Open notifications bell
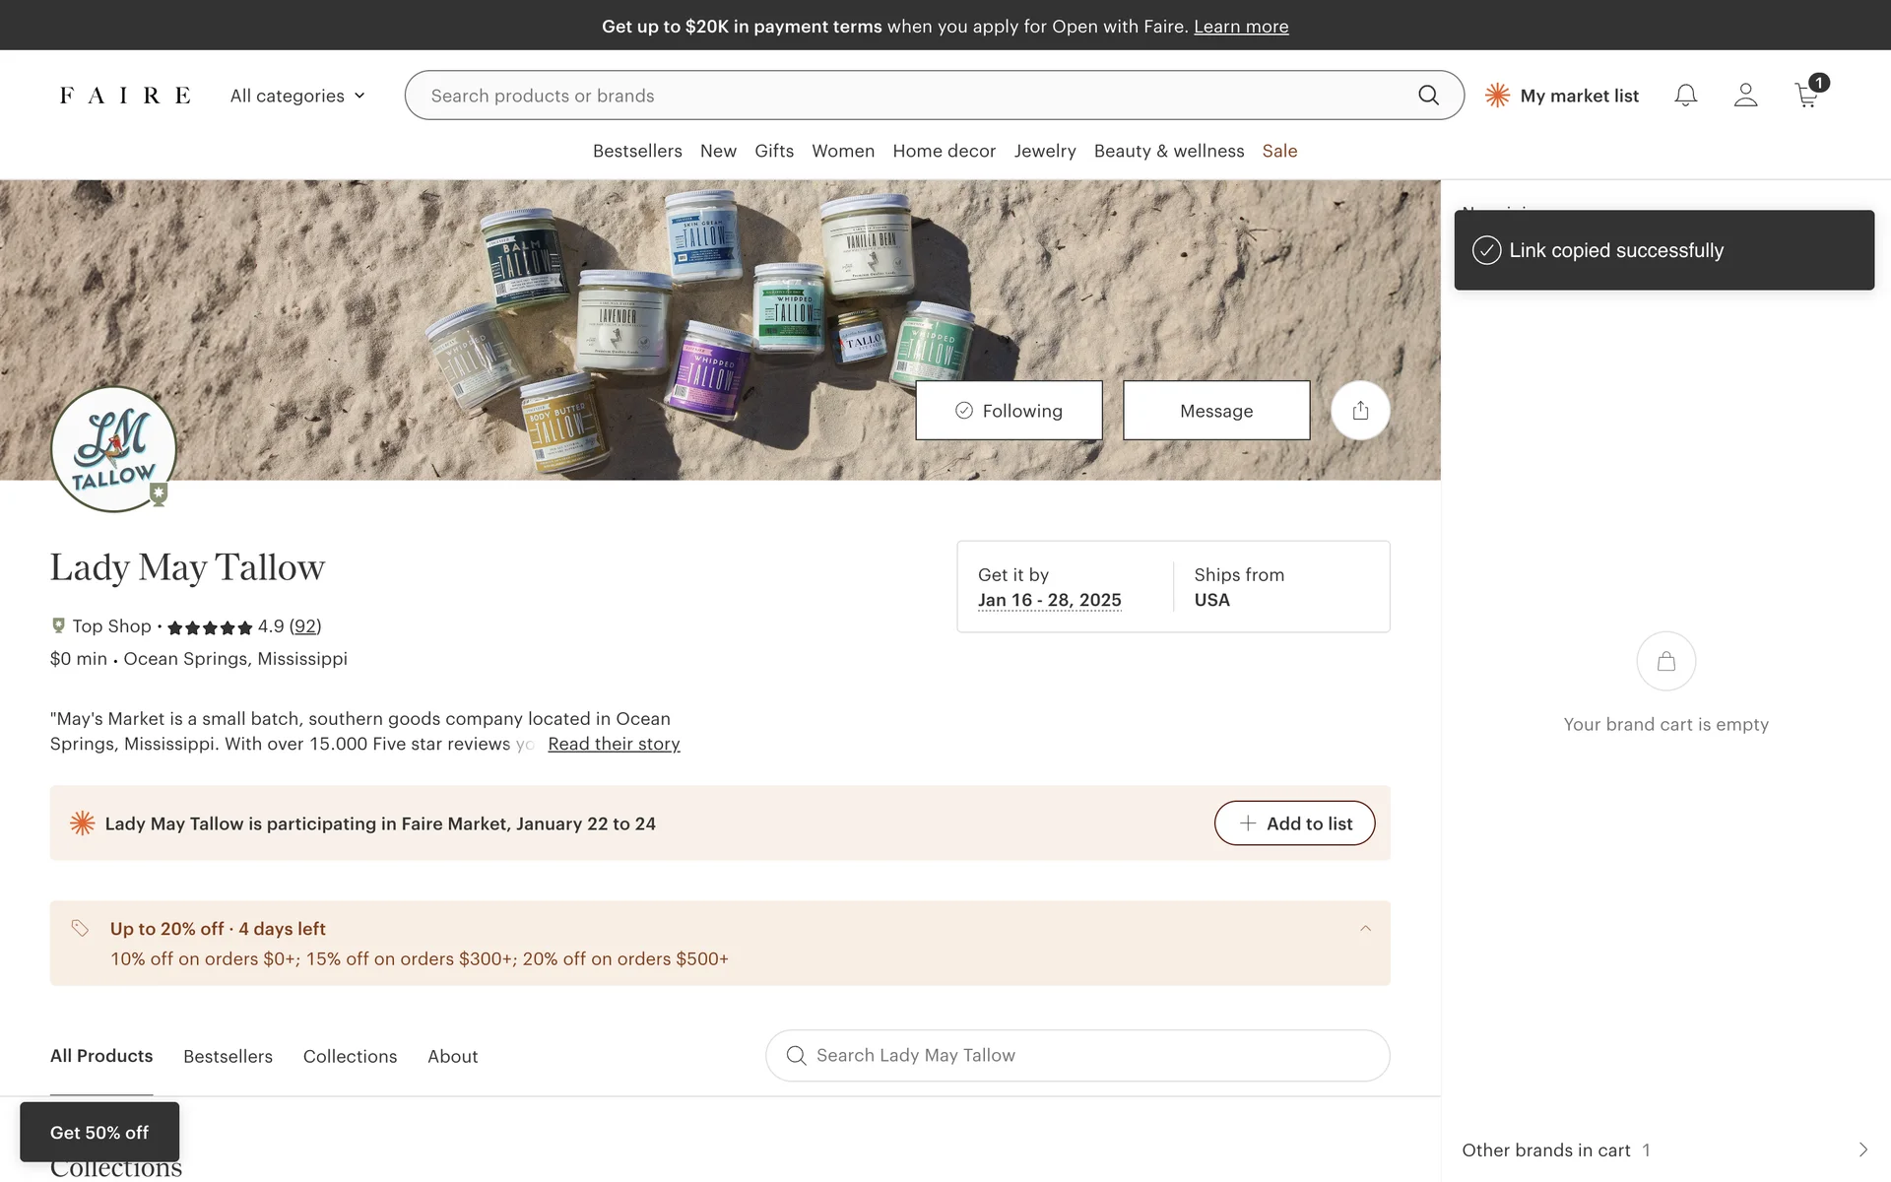 (1685, 96)
